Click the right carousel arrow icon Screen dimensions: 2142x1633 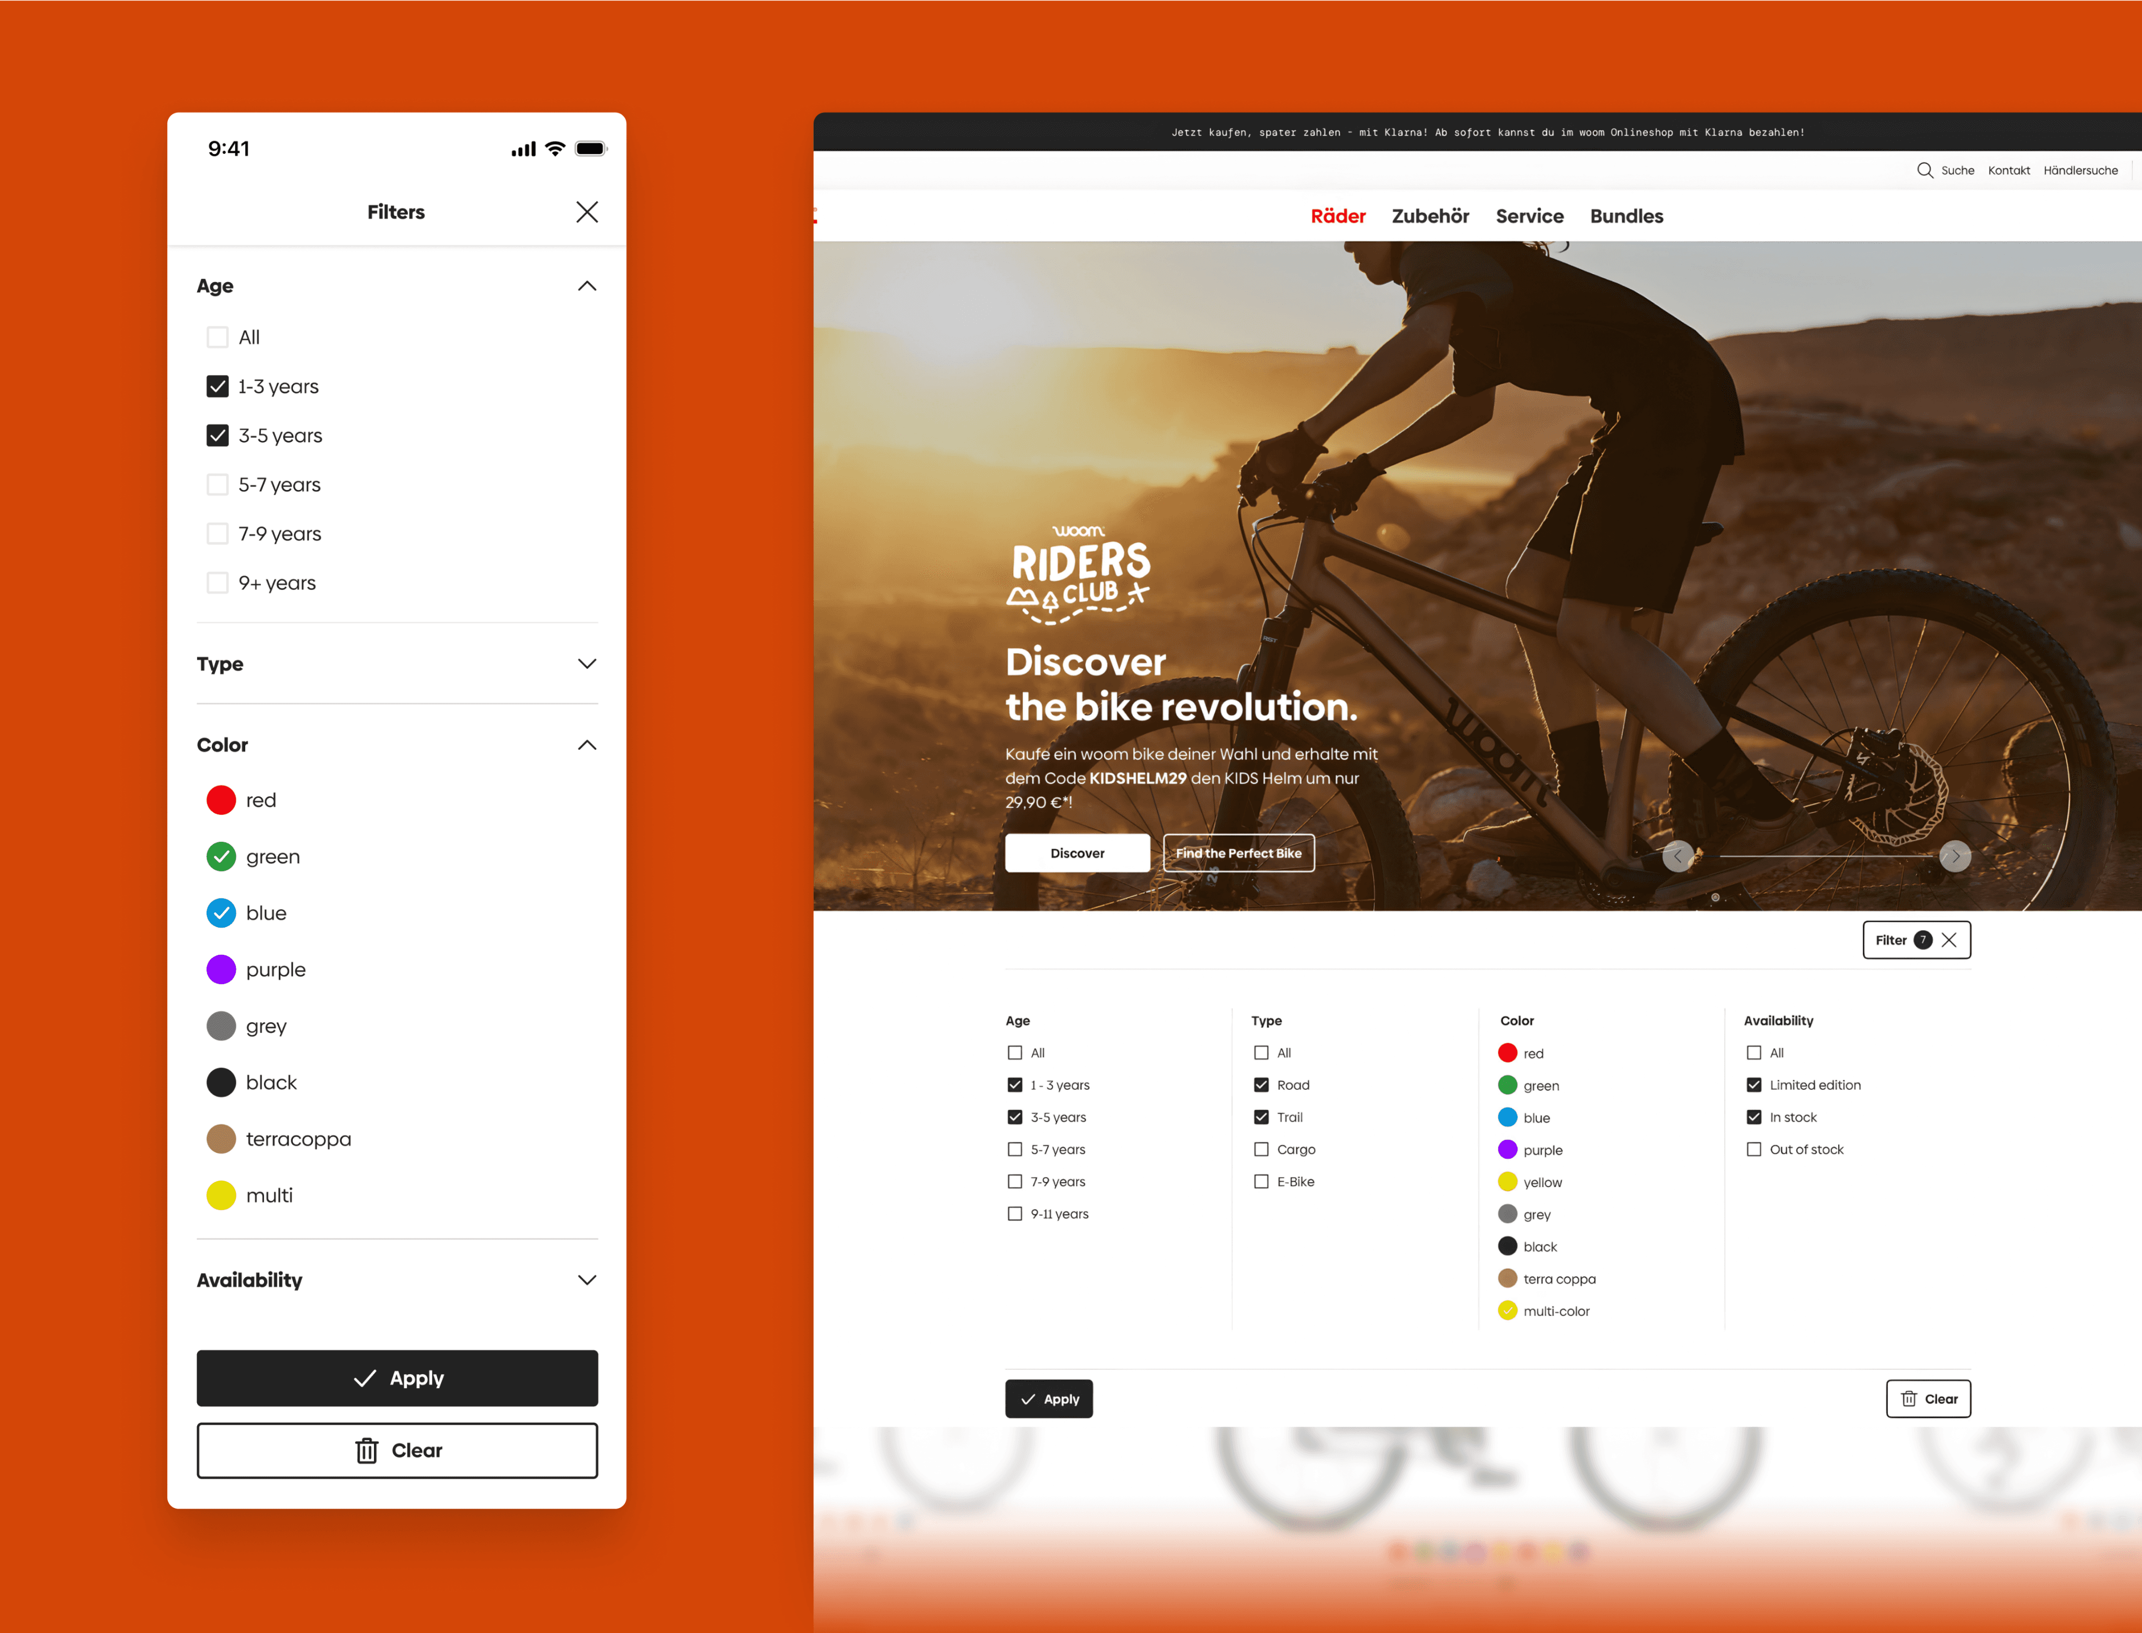point(1953,852)
